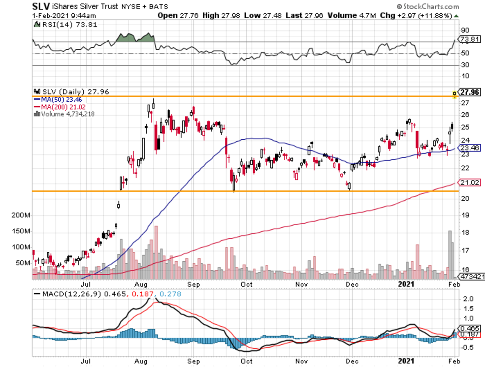The image size is (485, 367).
Task: Open the StockCharts.com watermark link
Action: pyautogui.click(x=430, y=7)
